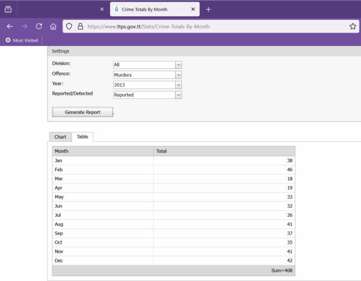Click the Generate Report button
361x281 pixels.
pos(82,112)
